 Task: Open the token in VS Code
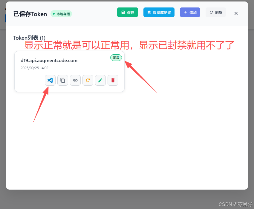point(50,80)
